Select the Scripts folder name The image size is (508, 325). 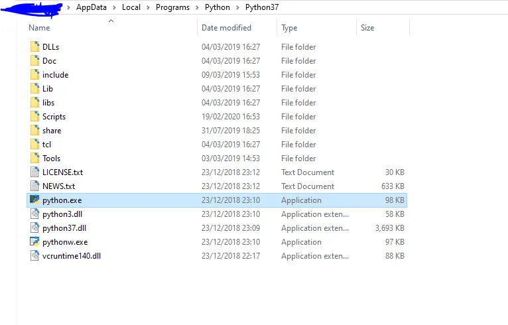(54, 117)
